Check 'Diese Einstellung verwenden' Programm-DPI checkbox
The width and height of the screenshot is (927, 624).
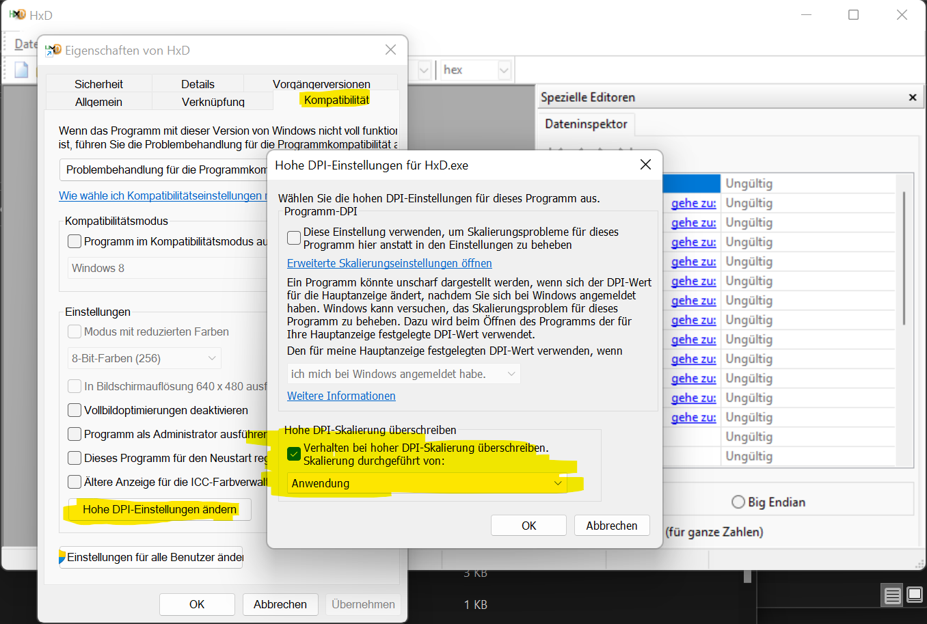tap(294, 238)
